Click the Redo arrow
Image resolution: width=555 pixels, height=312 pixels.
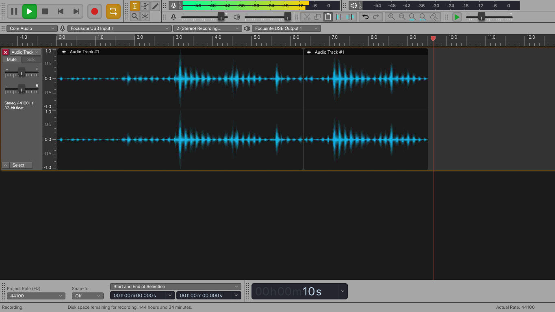click(376, 17)
